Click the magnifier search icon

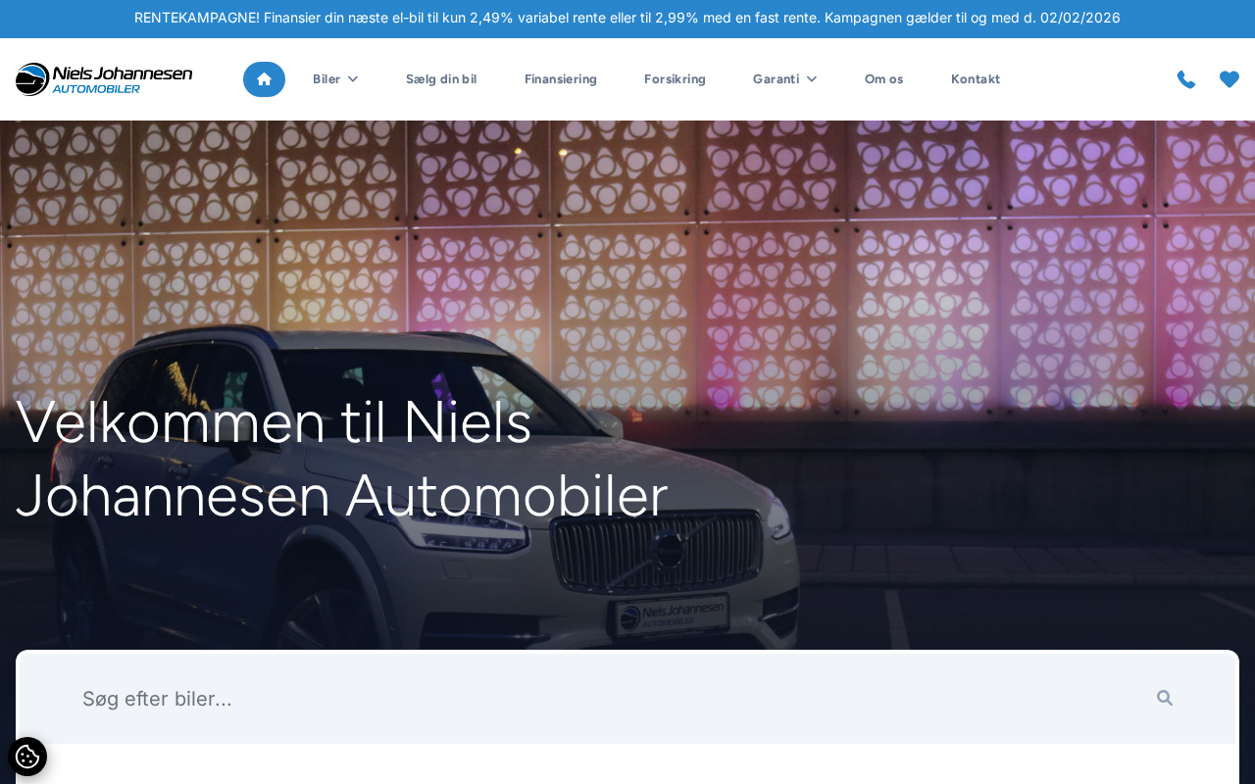tap(1165, 698)
